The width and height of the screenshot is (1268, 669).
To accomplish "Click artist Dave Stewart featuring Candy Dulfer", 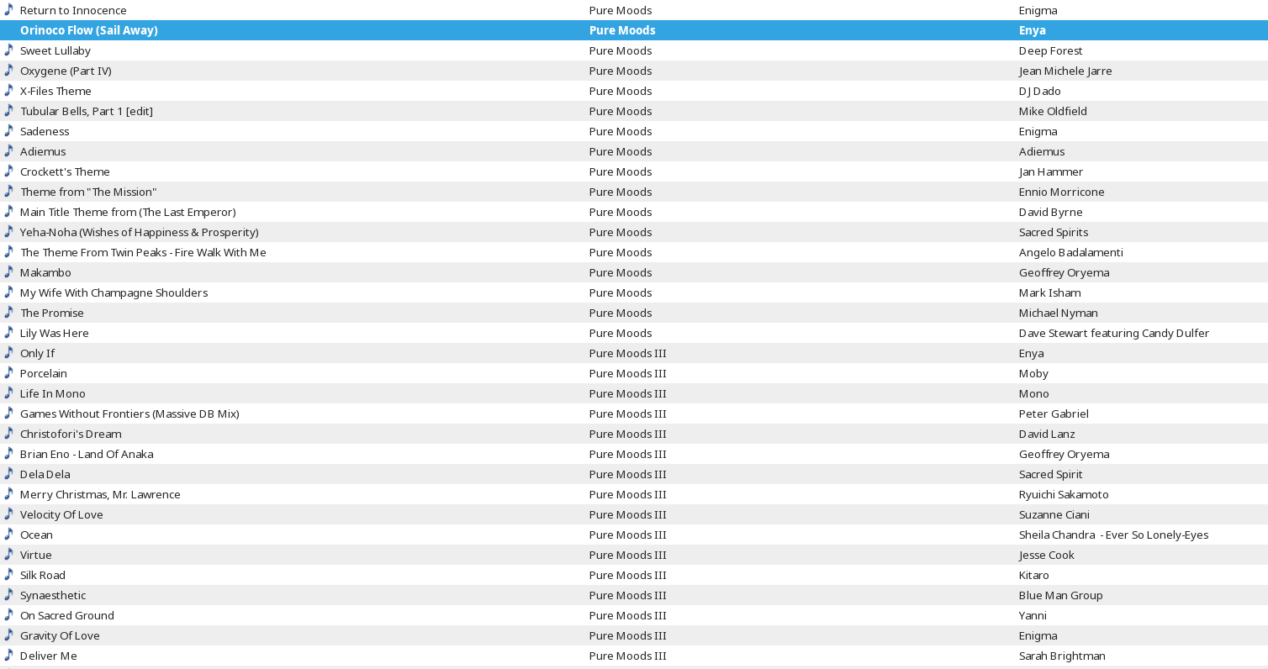I will (1114, 333).
